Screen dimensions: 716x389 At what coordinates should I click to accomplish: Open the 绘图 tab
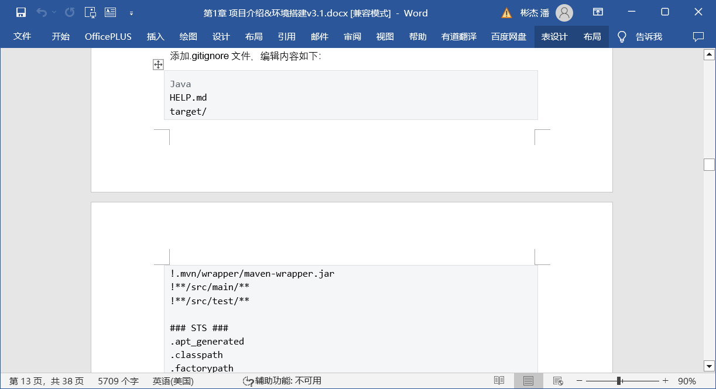[189, 36]
